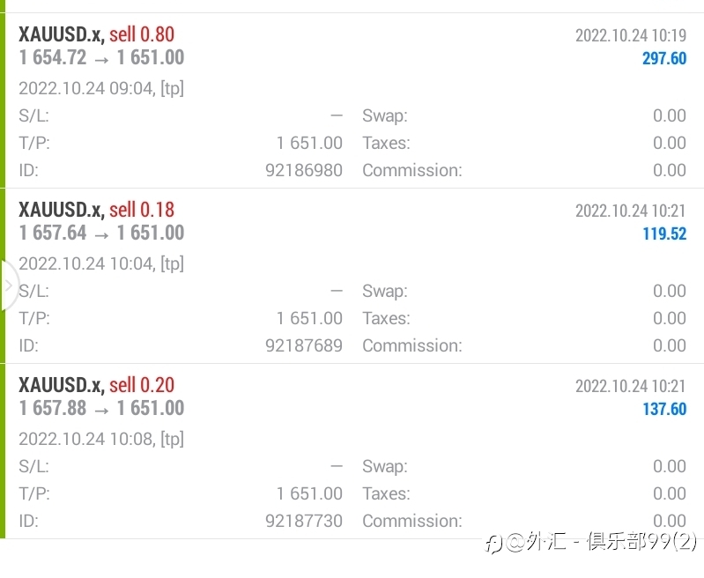Tap the T/P value in the third trade
The width and height of the screenshot is (704, 578).
point(309,493)
